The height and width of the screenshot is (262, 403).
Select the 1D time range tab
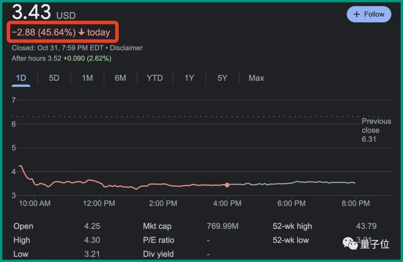pyautogui.click(x=21, y=78)
